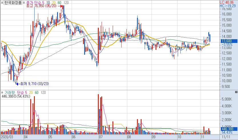Screen dimensions: 238x140
Task: Click the volume 20 moving average label
Action: pos(31,92)
